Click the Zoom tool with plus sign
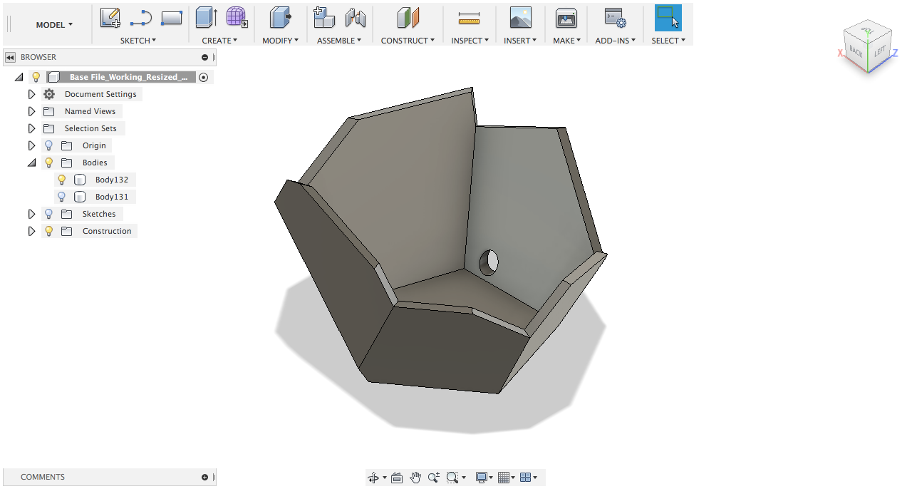 coord(434,478)
